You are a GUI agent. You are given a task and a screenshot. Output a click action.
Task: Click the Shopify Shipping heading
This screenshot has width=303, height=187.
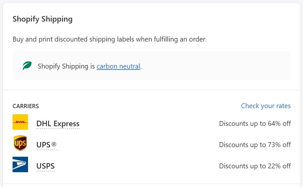tap(43, 19)
